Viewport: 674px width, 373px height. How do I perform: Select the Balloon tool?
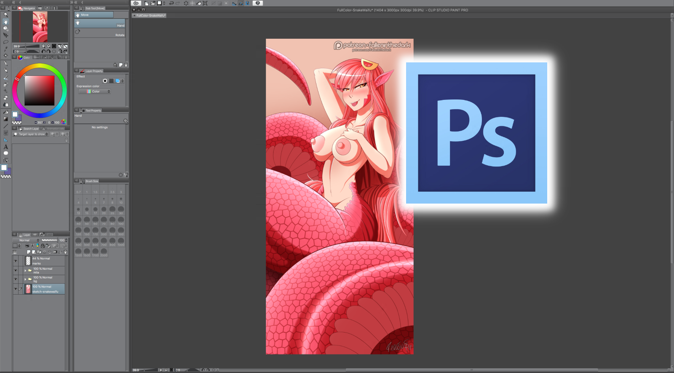5,153
